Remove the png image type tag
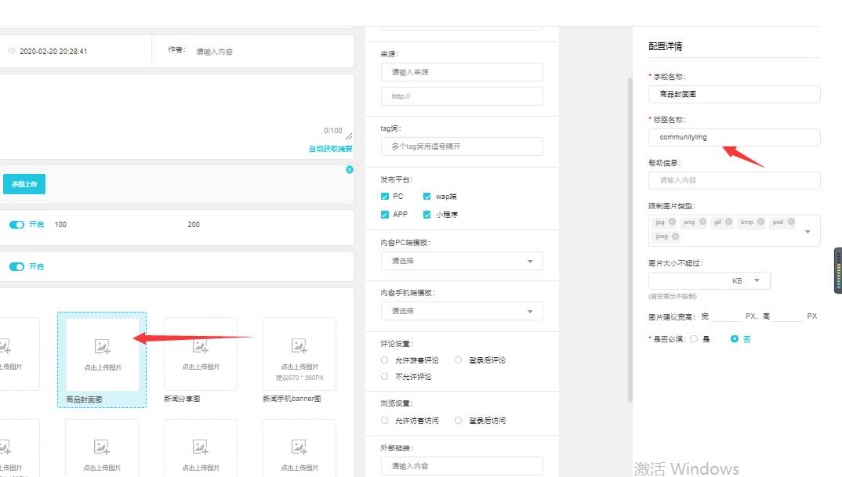The height and width of the screenshot is (477, 842). pos(703,222)
